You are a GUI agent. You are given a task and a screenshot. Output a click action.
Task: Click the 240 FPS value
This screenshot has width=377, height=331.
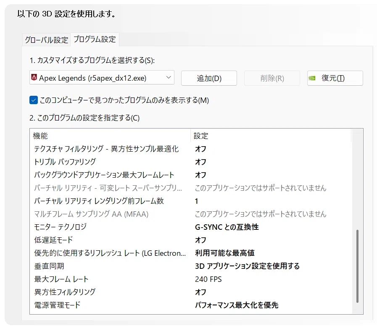click(208, 279)
